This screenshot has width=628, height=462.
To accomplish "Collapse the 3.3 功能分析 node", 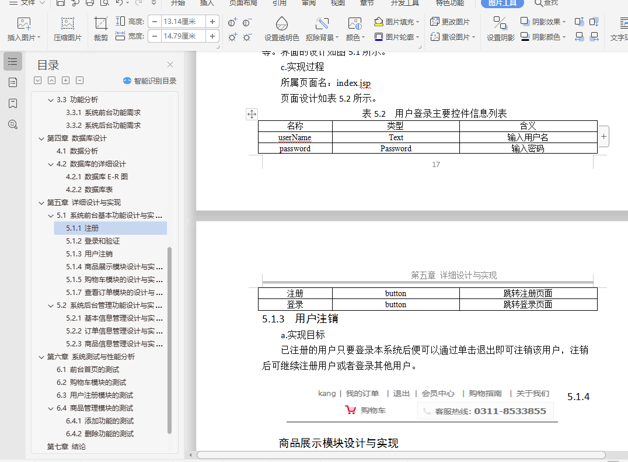I will pyautogui.click(x=51, y=100).
